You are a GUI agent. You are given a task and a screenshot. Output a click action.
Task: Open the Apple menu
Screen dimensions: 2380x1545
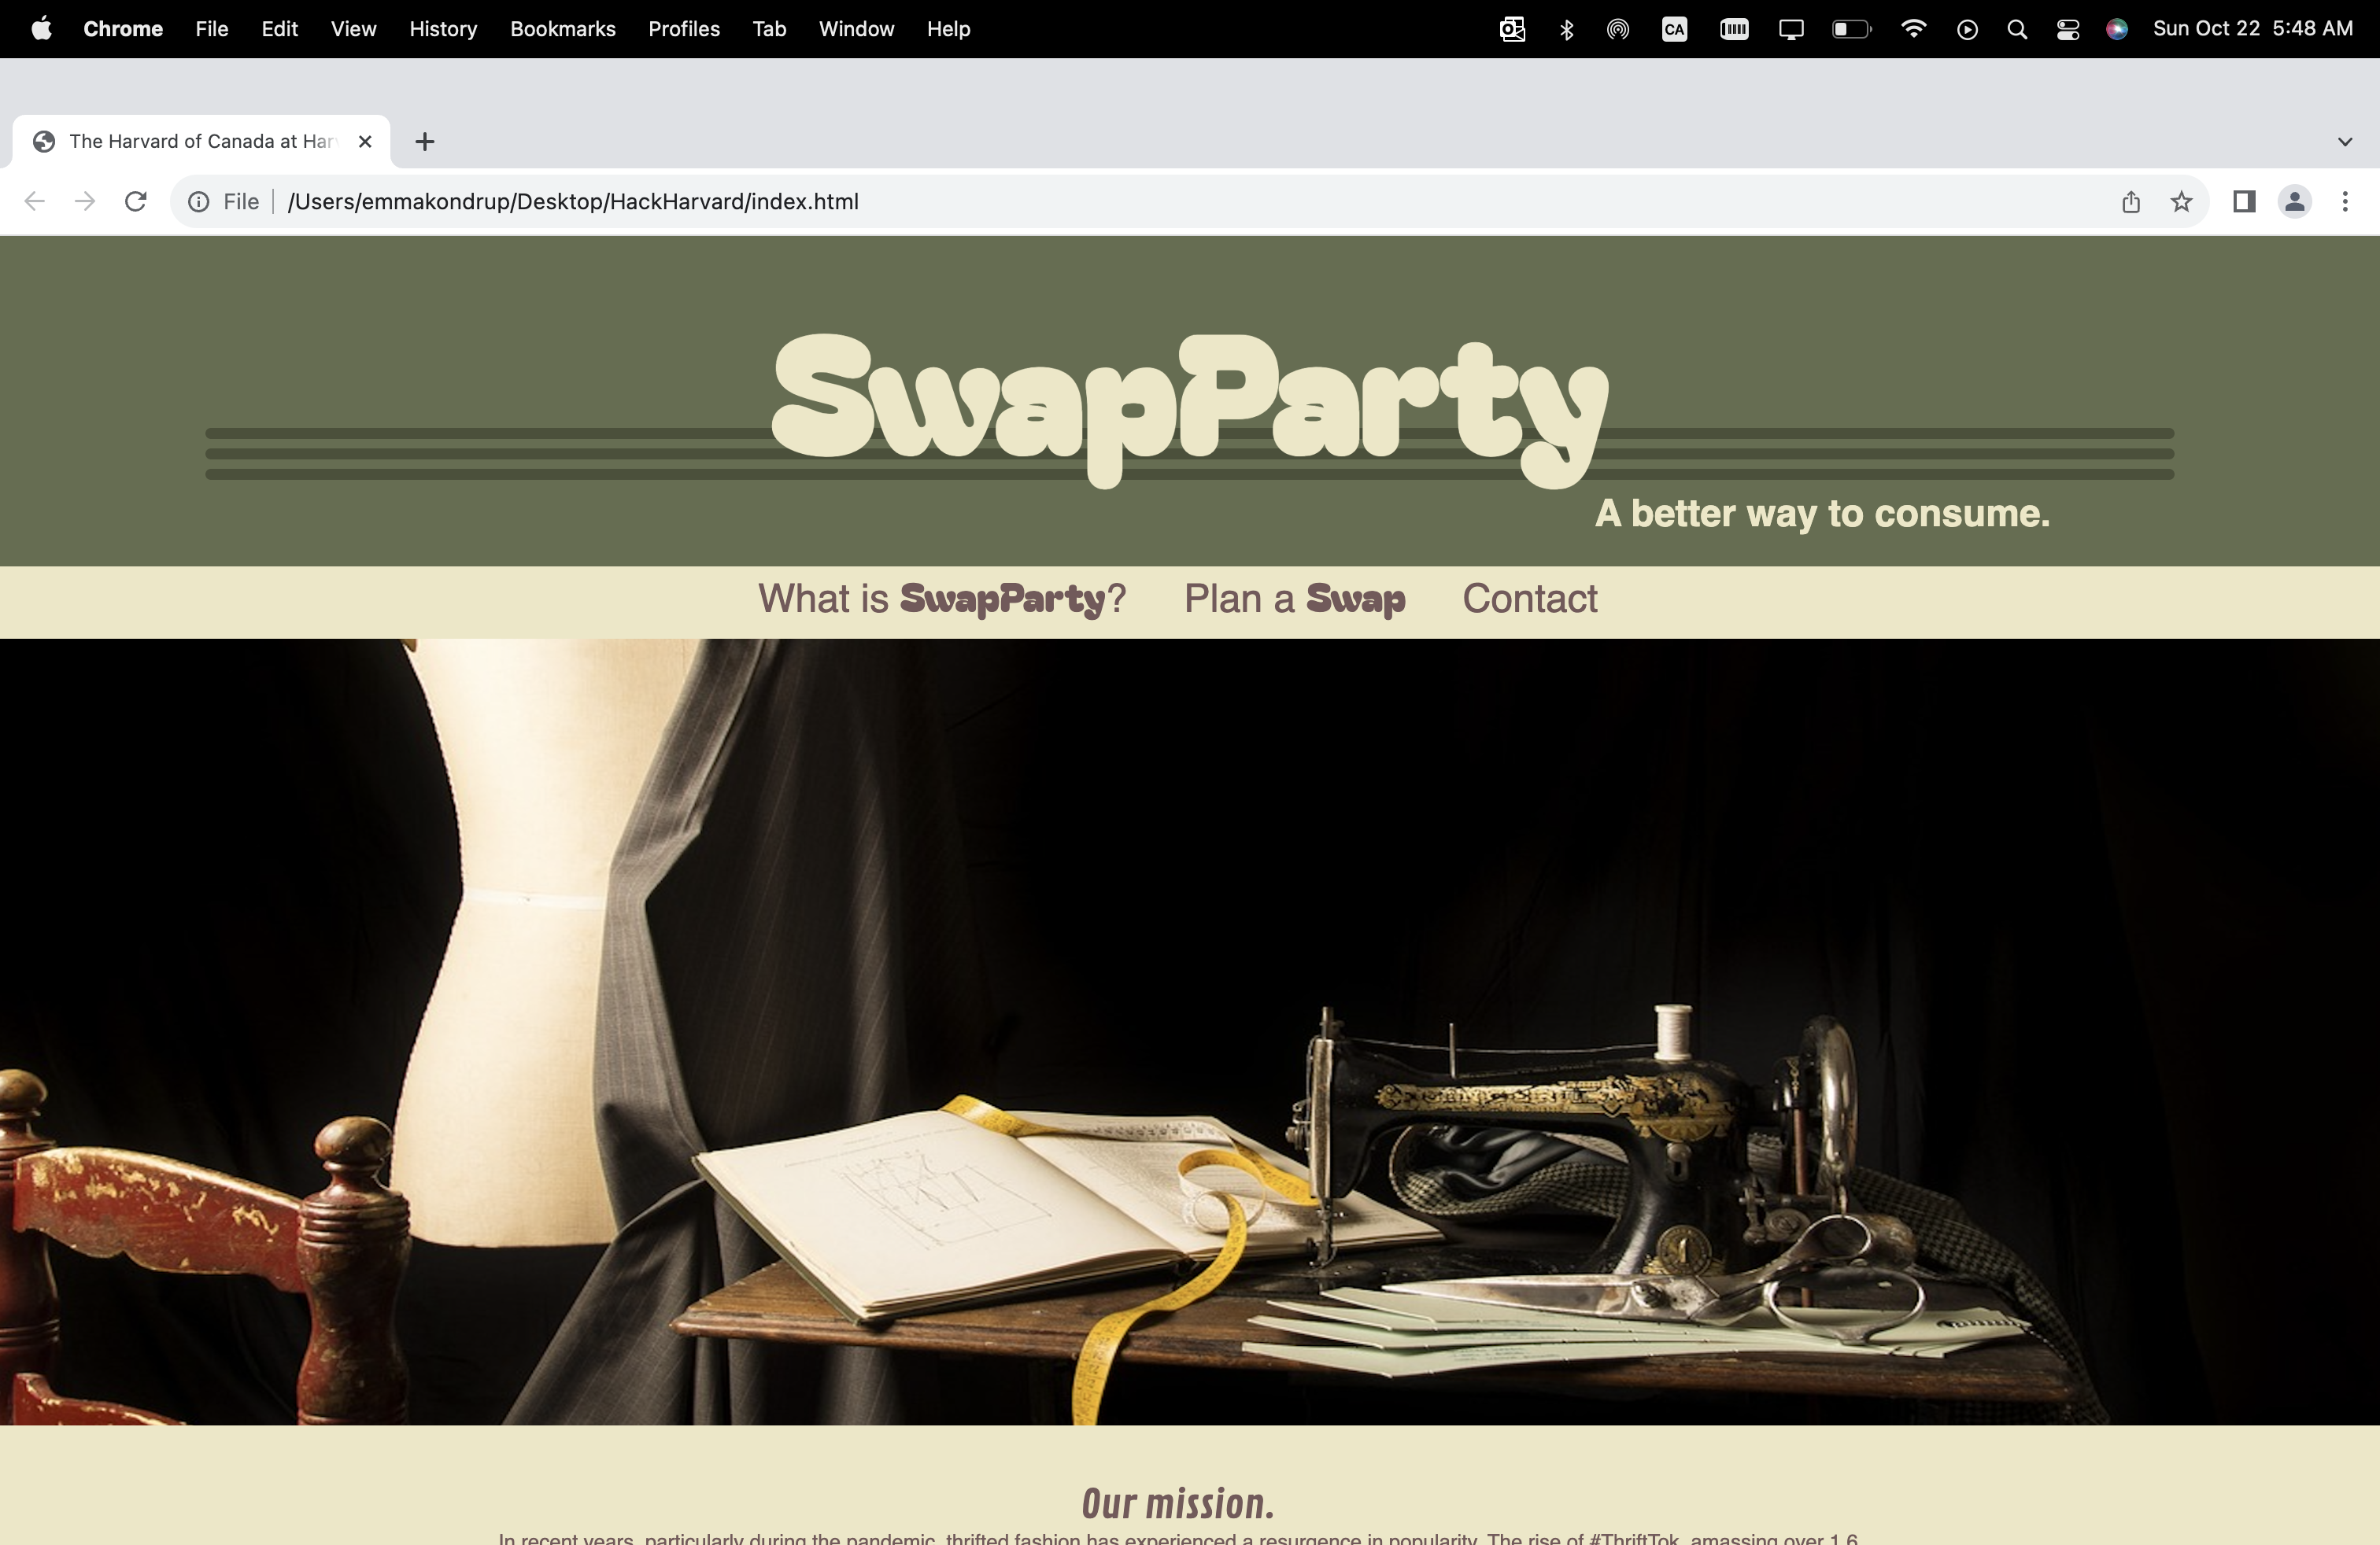[x=41, y=29]
